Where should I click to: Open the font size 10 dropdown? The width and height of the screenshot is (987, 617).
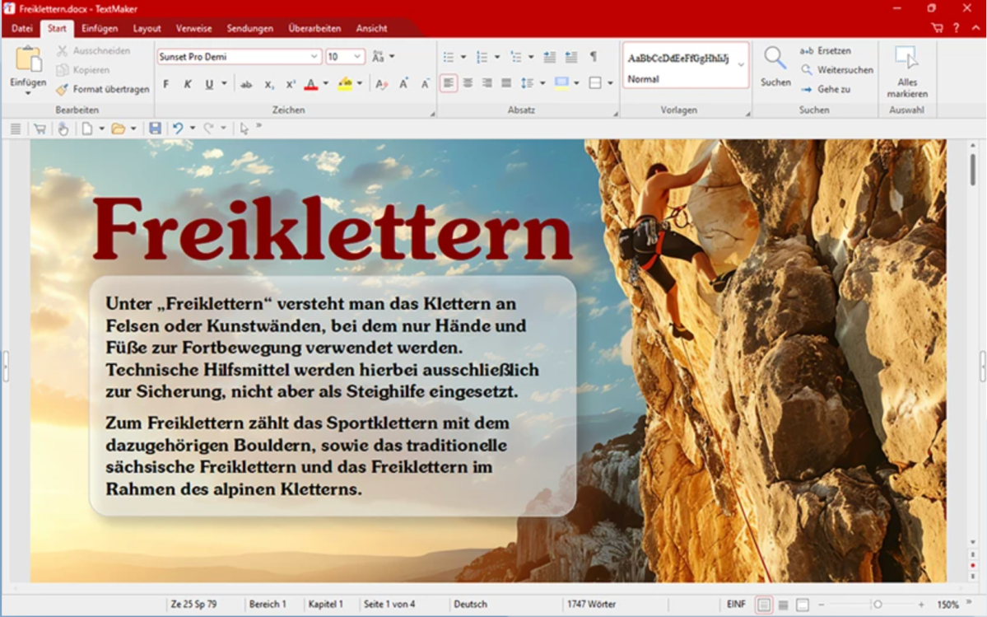click(358, 57)
